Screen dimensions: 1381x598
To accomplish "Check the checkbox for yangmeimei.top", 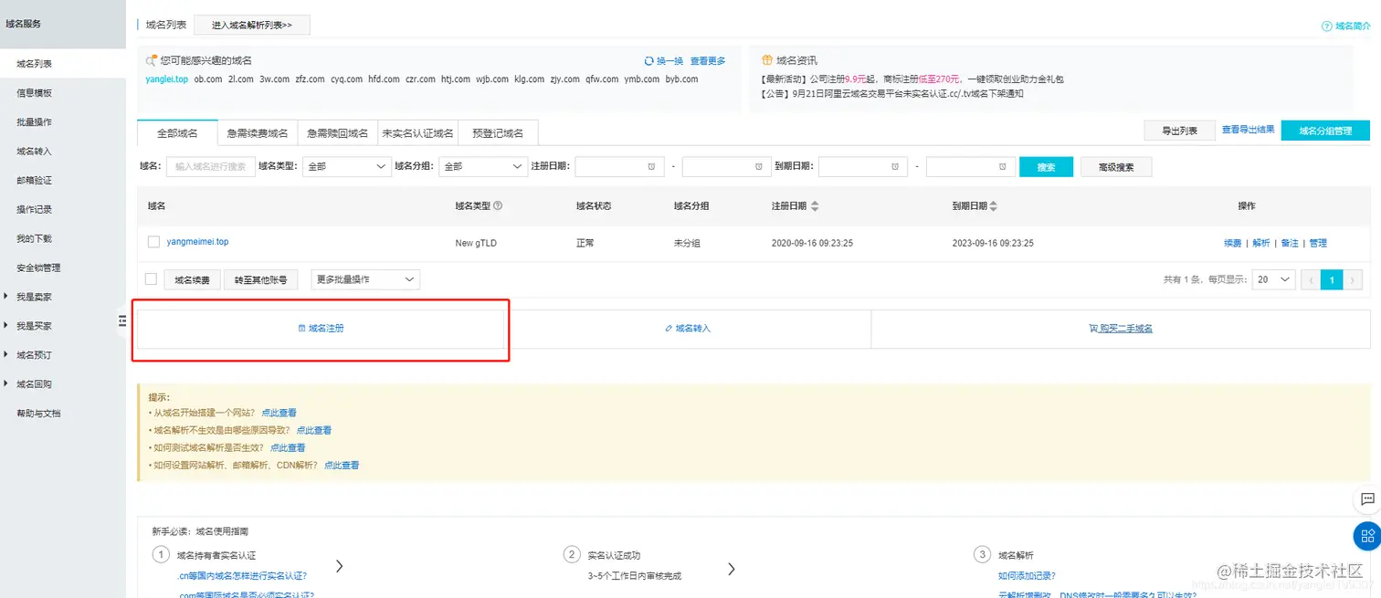I will point(154,242).
